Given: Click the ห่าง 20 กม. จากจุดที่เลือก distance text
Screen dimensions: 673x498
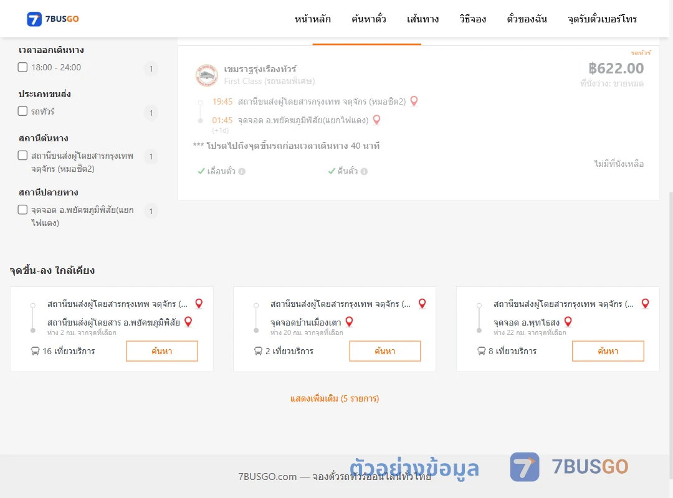Looking at the screenshot, I should pos(307,333).
